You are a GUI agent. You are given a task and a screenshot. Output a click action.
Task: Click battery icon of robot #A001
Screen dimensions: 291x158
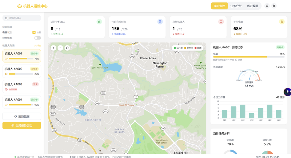click(x=6, y=59)
